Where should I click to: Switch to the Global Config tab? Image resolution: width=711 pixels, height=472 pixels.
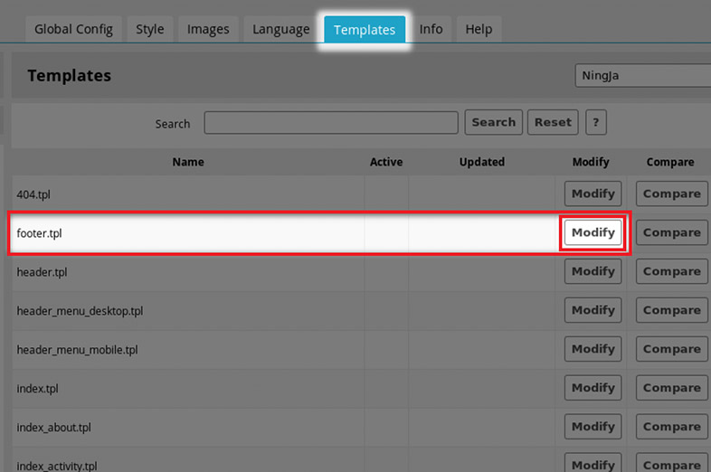click(73, 29)
